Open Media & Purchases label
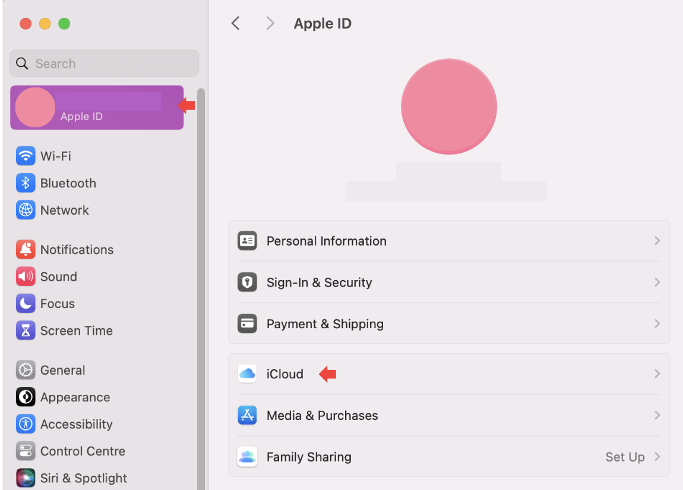Image resolution: width=683 pixels, height=490 pixels. (322, 416)
